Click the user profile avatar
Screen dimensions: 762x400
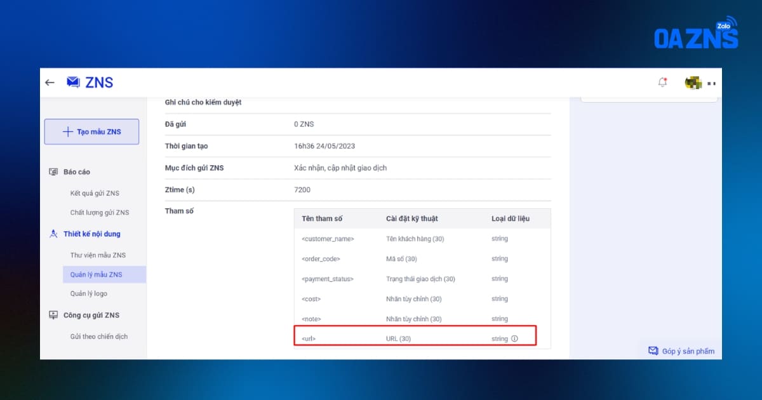click(693, 83)
